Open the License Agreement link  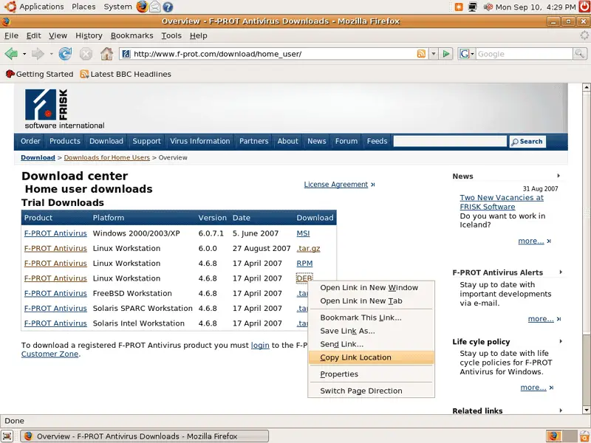(x=336, y=184)
